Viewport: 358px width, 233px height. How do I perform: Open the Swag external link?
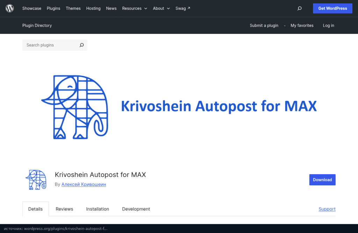tap(182, 8)
